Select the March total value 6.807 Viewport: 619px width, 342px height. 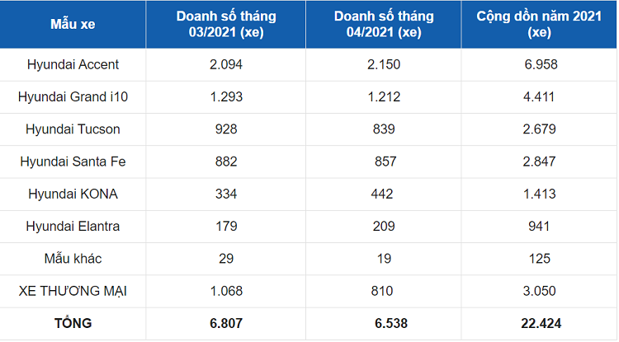click(x=226, y=323)
